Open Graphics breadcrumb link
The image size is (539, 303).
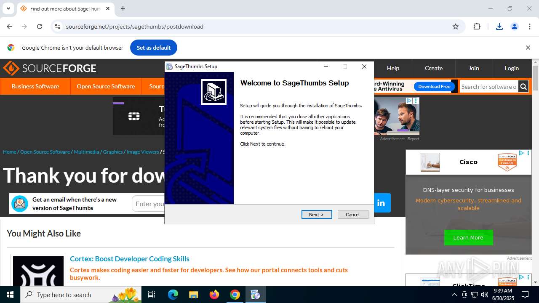[x=113, y=152]
